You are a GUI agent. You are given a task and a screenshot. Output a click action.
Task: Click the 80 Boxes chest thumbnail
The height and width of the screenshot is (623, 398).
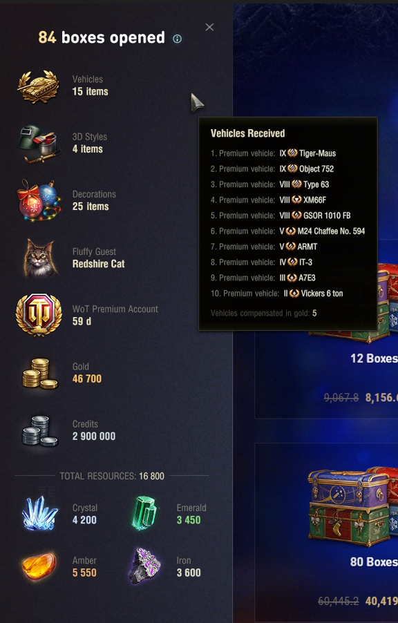click(352, 508)
